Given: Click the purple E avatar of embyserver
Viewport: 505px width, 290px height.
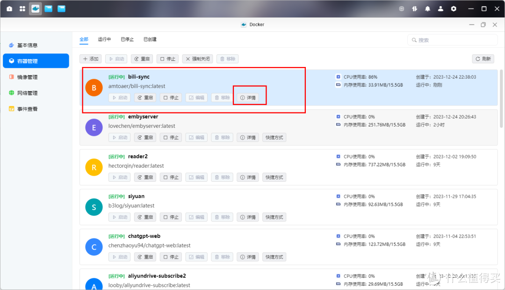Looking at the screenshot, I should pos(94,127).
